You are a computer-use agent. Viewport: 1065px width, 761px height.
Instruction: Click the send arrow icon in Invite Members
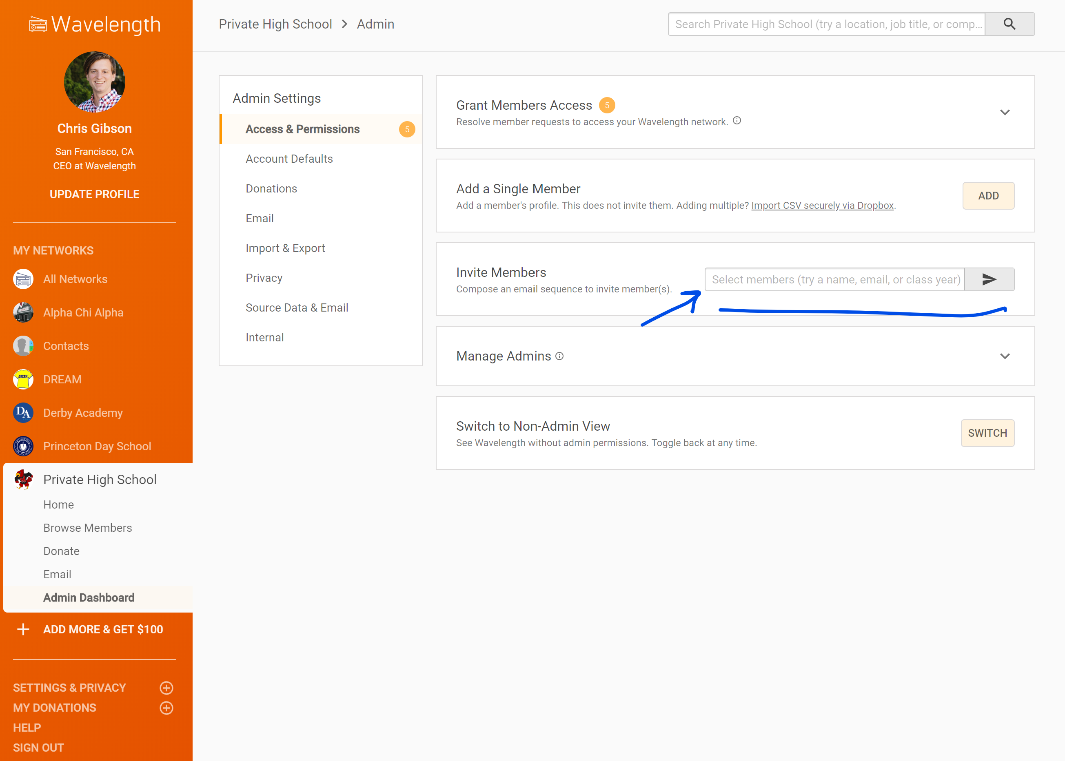click(989, 279)
